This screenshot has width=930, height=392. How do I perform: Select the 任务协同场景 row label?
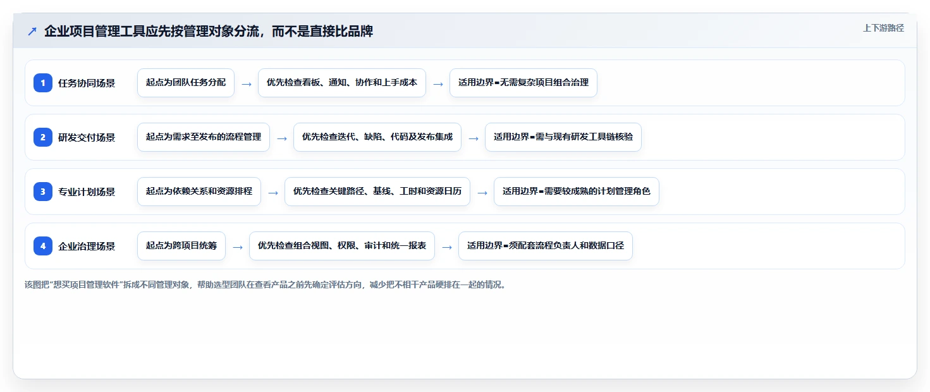point(87,83)
